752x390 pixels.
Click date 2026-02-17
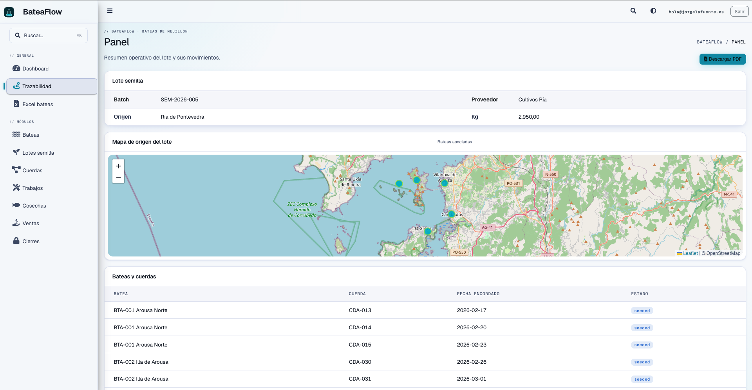point(472,310)
